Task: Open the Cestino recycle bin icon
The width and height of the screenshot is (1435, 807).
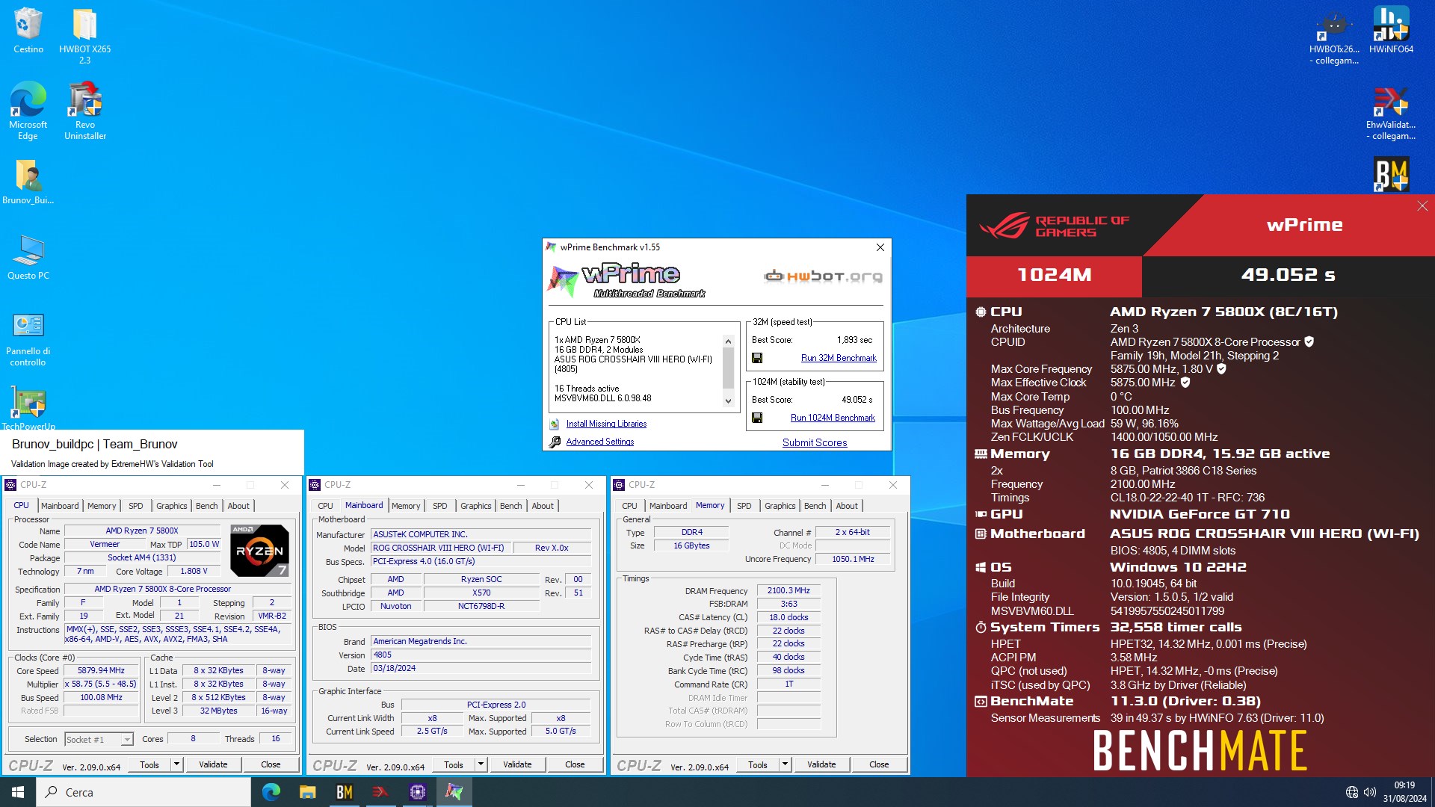Action: coord(28,30)
